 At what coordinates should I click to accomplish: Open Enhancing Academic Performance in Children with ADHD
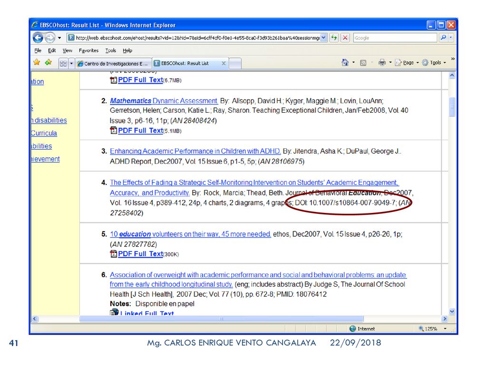[x=195, y=151]
